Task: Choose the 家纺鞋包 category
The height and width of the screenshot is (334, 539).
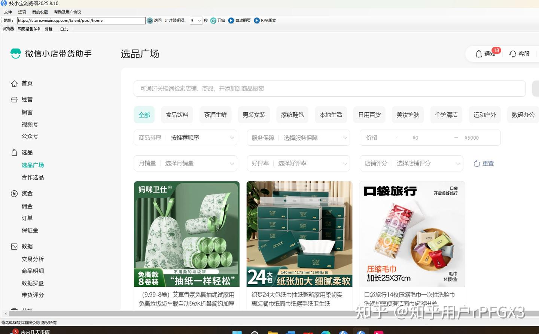Action: click(x=292, y=115)
